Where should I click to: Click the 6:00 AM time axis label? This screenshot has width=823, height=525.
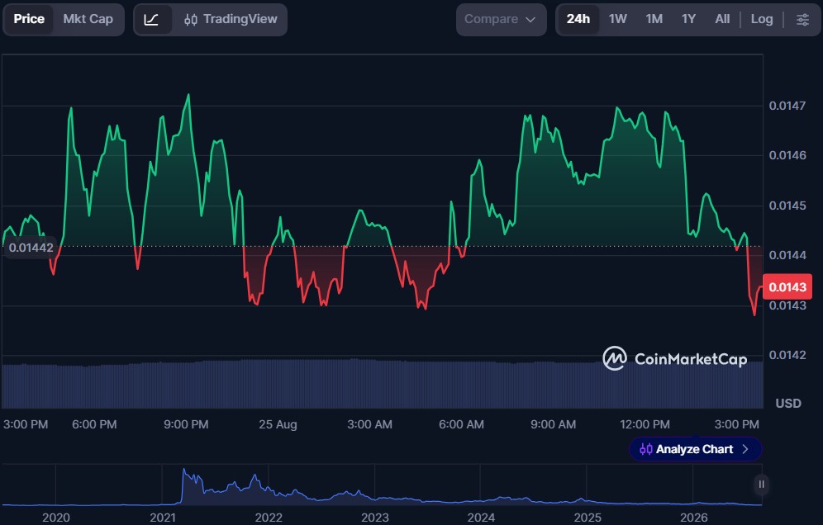coord(461,424)
